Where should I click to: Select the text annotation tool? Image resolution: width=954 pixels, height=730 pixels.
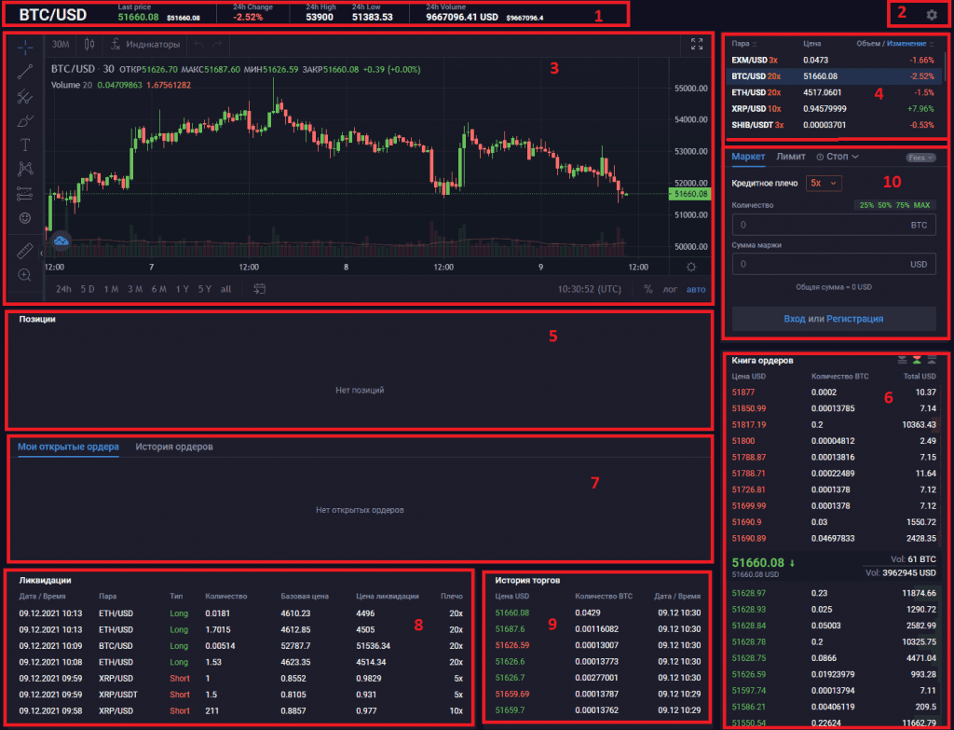25,145
